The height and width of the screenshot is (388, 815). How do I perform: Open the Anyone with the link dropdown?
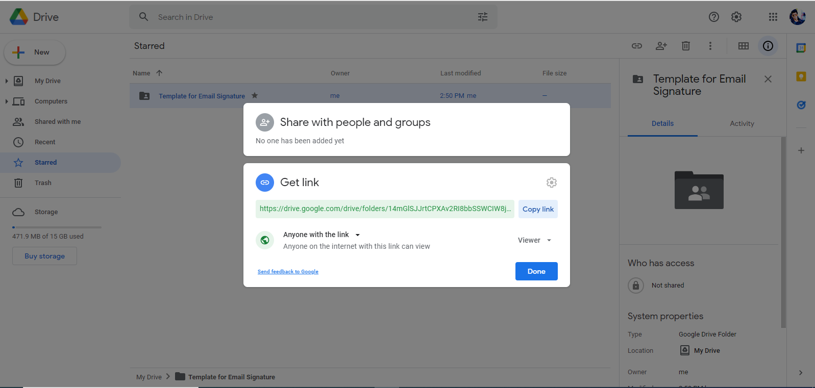tap(322, 235)
